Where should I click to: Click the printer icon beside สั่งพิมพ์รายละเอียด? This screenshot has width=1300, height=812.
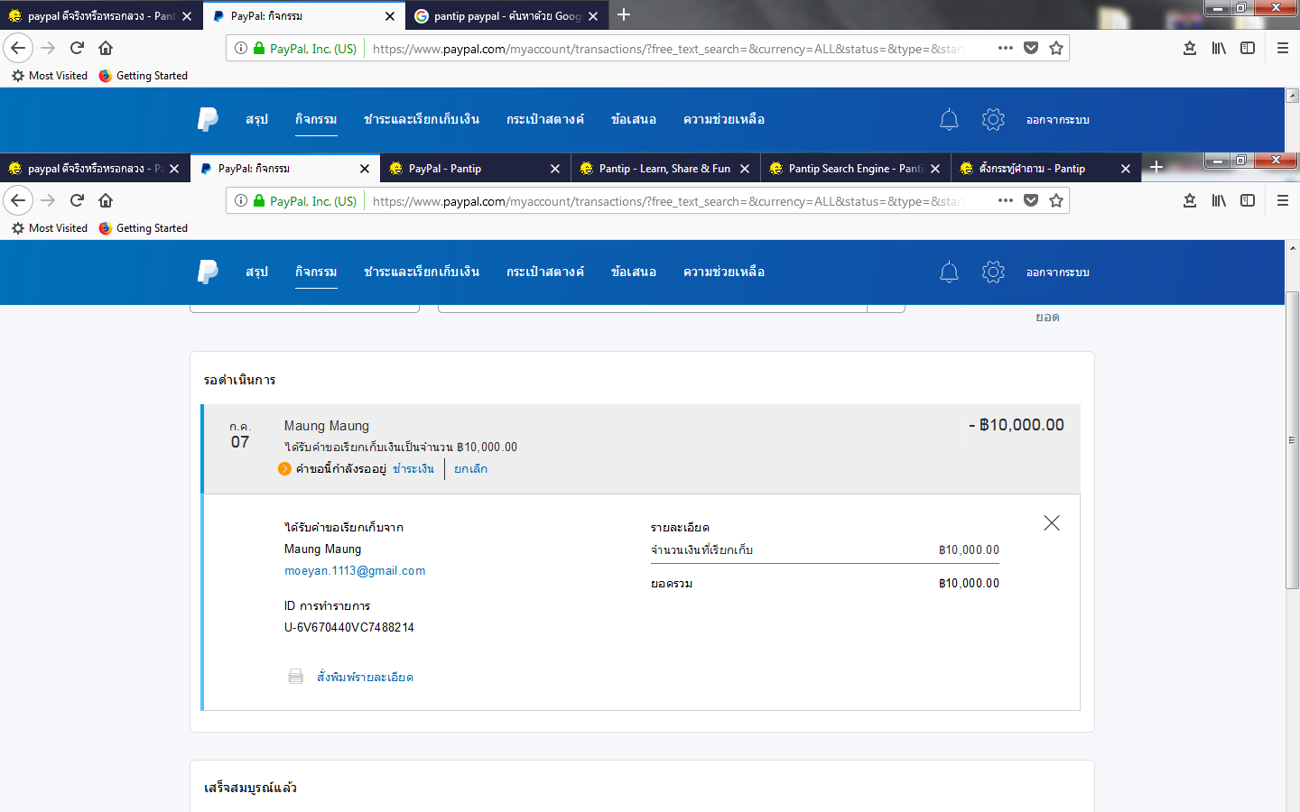tap(295, 677)
